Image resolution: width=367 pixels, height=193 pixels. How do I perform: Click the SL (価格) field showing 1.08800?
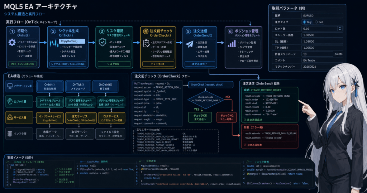click(x=322, y=42)
